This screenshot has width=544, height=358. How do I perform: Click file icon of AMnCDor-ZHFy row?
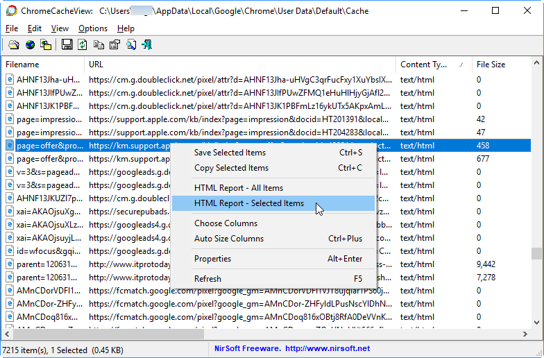[10, 304]
